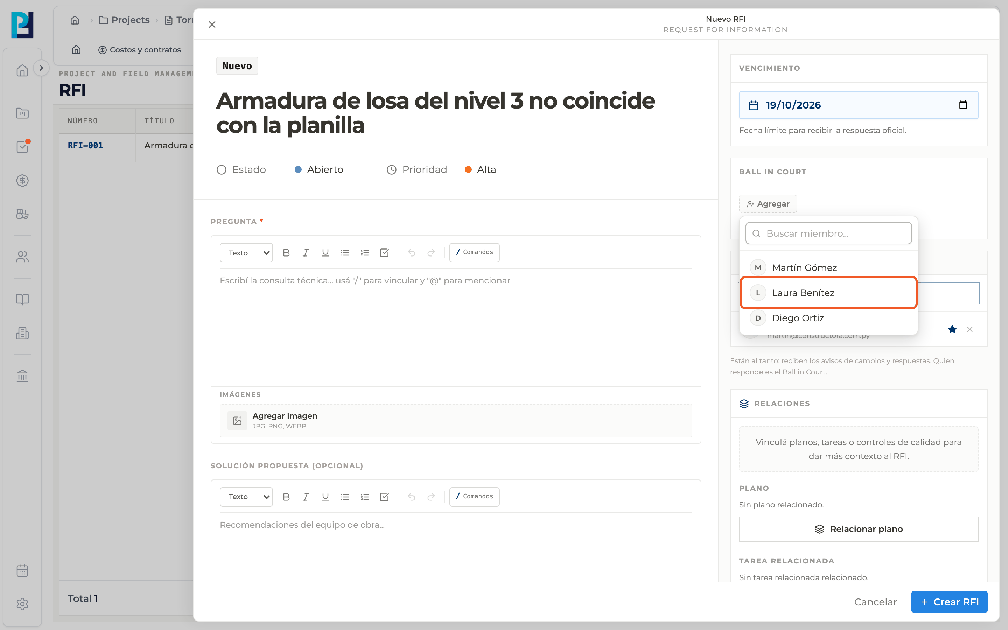Redo in the Pregunta editor toolbar
The width and height of the screenshot is (1008, 630).
(x=431, y=252)
